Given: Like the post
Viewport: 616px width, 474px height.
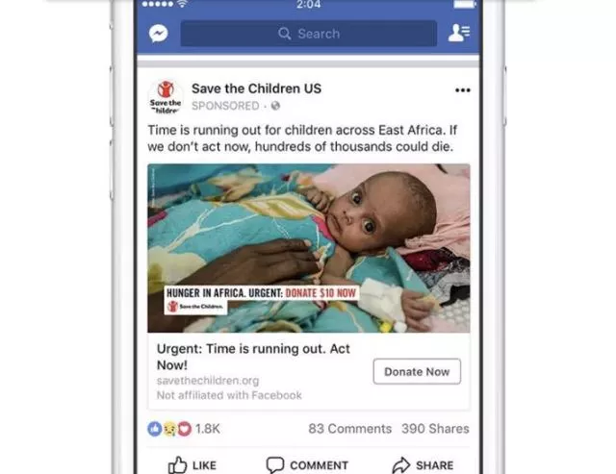Looking at the screenshot, I should point(192,465).
